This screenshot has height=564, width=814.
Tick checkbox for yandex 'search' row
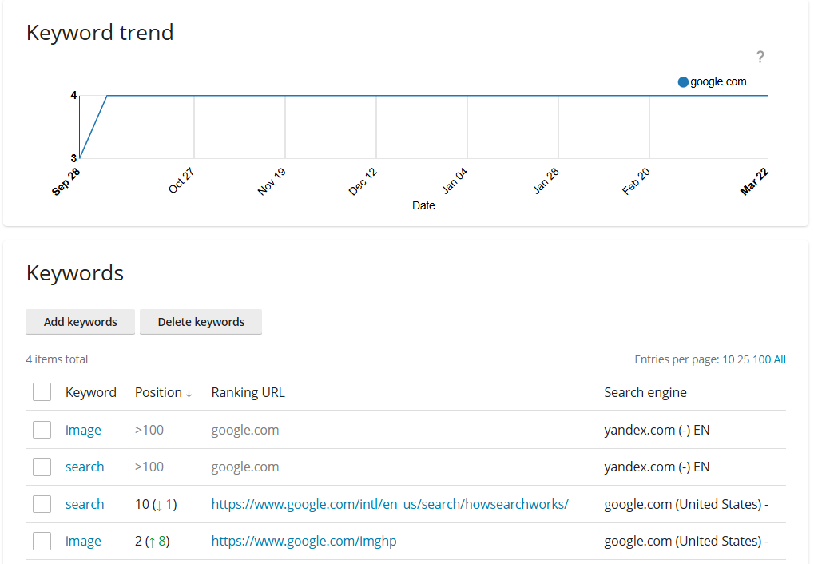tap(42, 467)
